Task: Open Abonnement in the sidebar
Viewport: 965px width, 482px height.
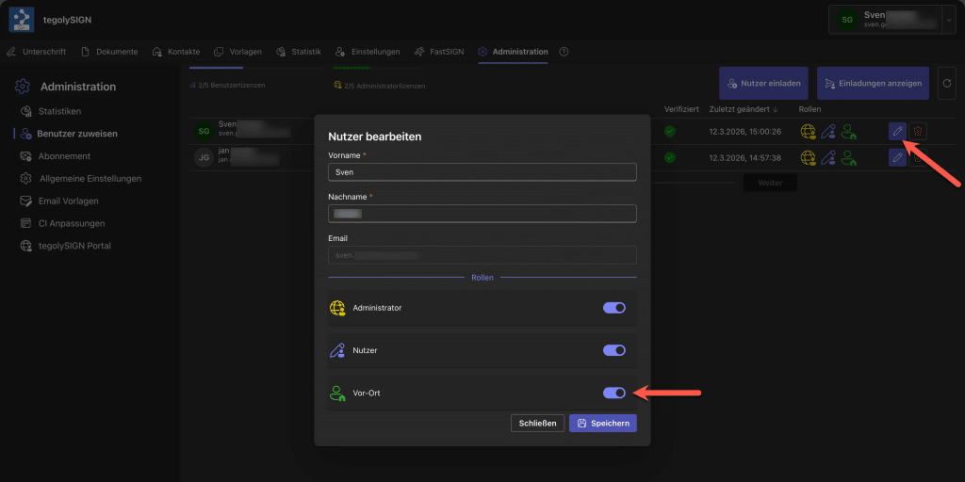Action: click(x=64, y=156)
